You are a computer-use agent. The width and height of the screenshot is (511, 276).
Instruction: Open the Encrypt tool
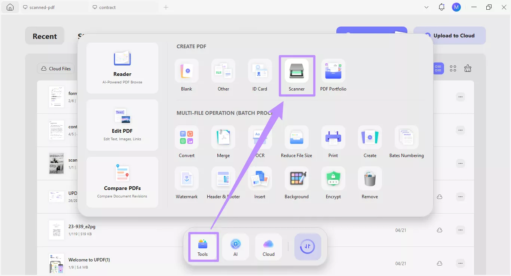(333, 183)
